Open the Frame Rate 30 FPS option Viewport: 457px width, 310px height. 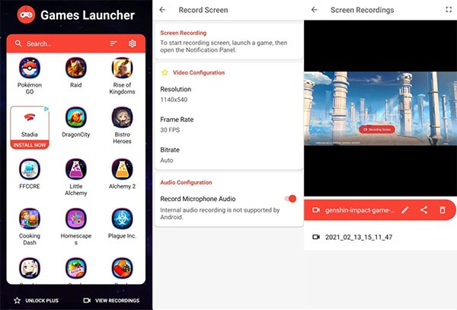click(x=228, y=124)
